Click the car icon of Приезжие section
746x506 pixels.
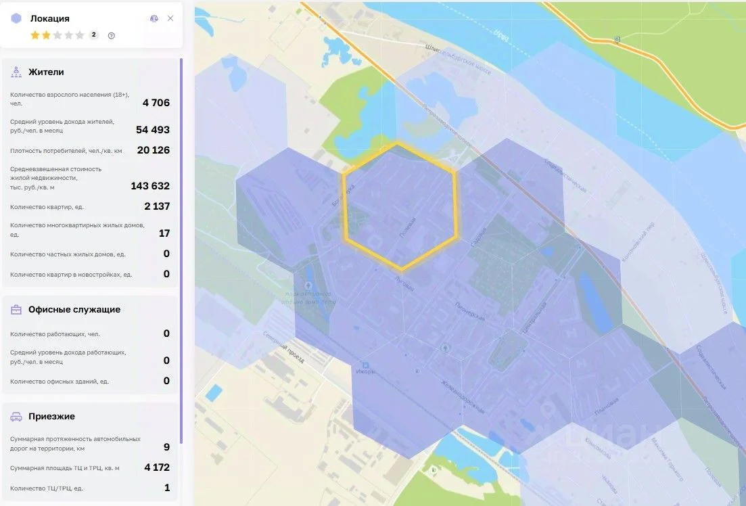pyautogui.click(x=16, y=417)
